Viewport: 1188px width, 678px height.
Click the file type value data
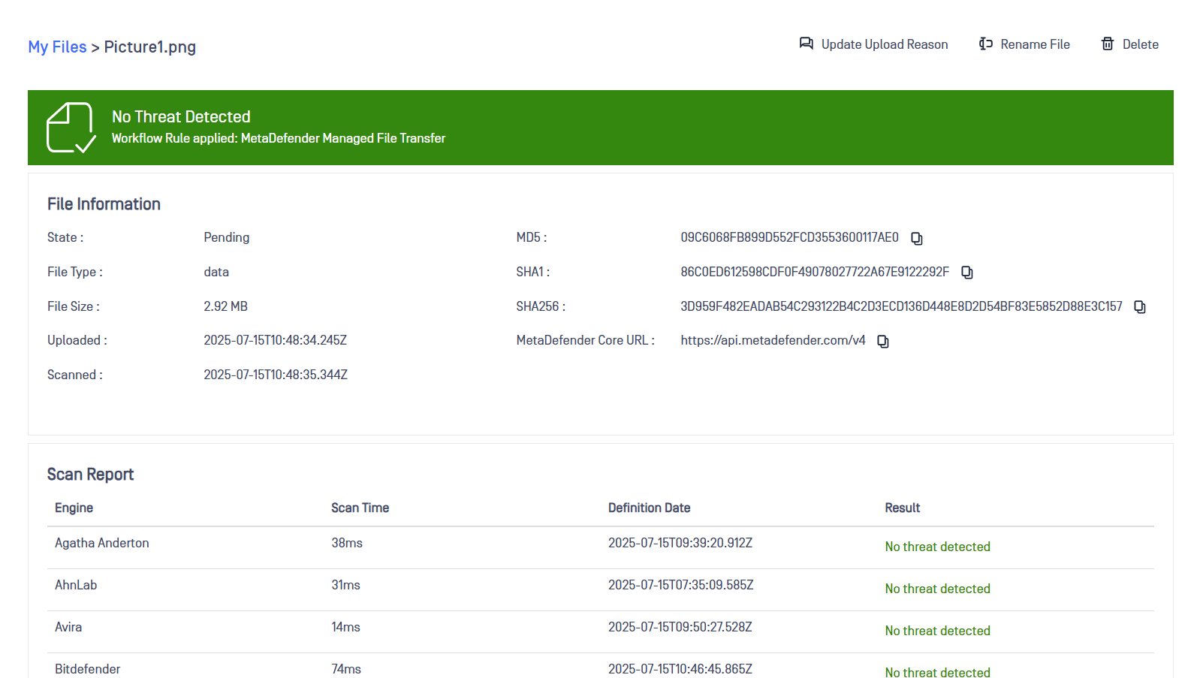tap(216, 272)
